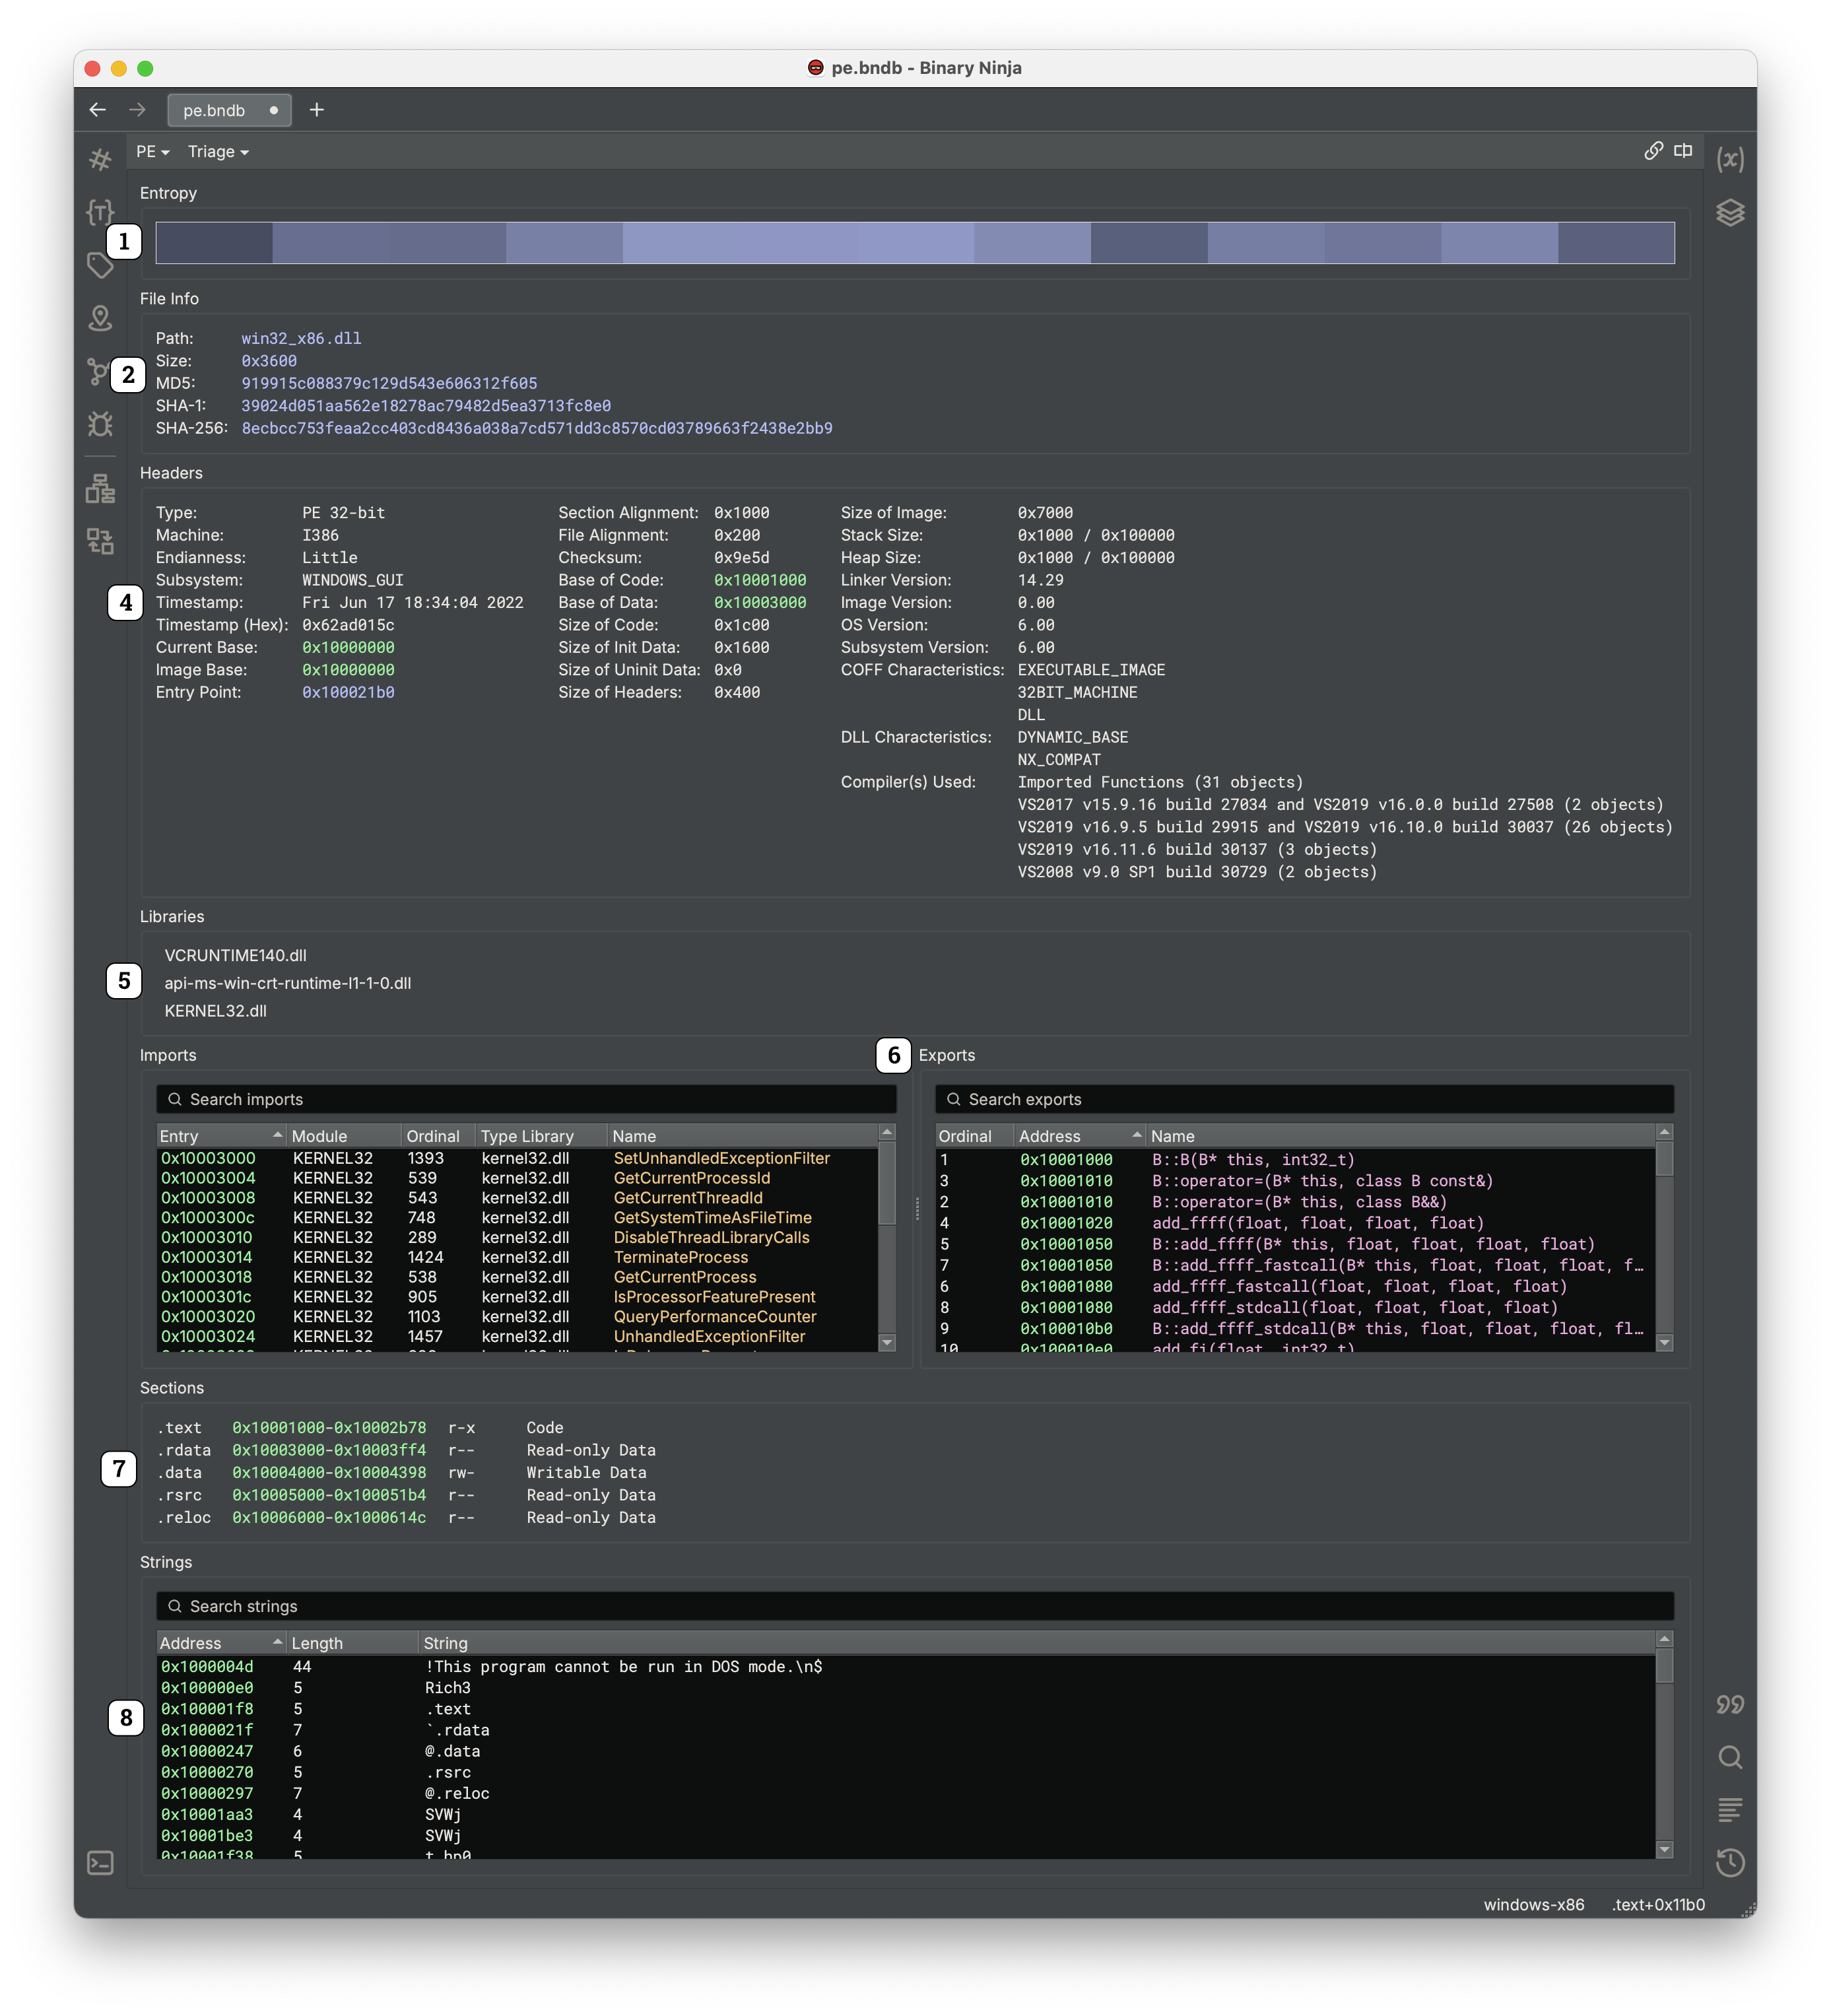Click the win32_x86.dll path value
Image resolution: width=1831 pixels, height=2016 pixels.
tap(301, 338)
